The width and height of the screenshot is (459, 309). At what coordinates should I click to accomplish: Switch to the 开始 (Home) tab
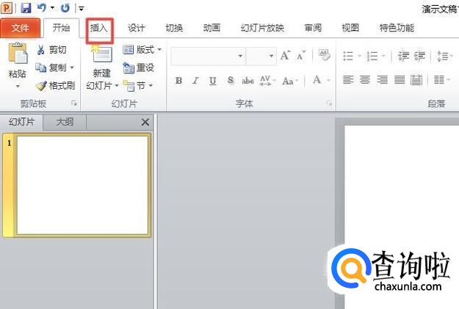point(61,28)
